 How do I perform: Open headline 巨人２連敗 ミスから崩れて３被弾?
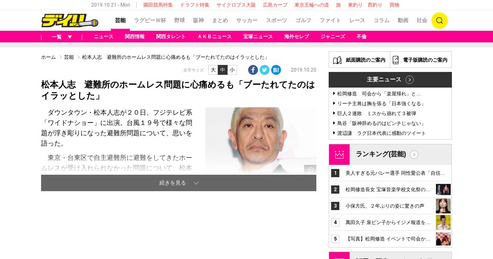pyautogui.click(x=377, y=113)
